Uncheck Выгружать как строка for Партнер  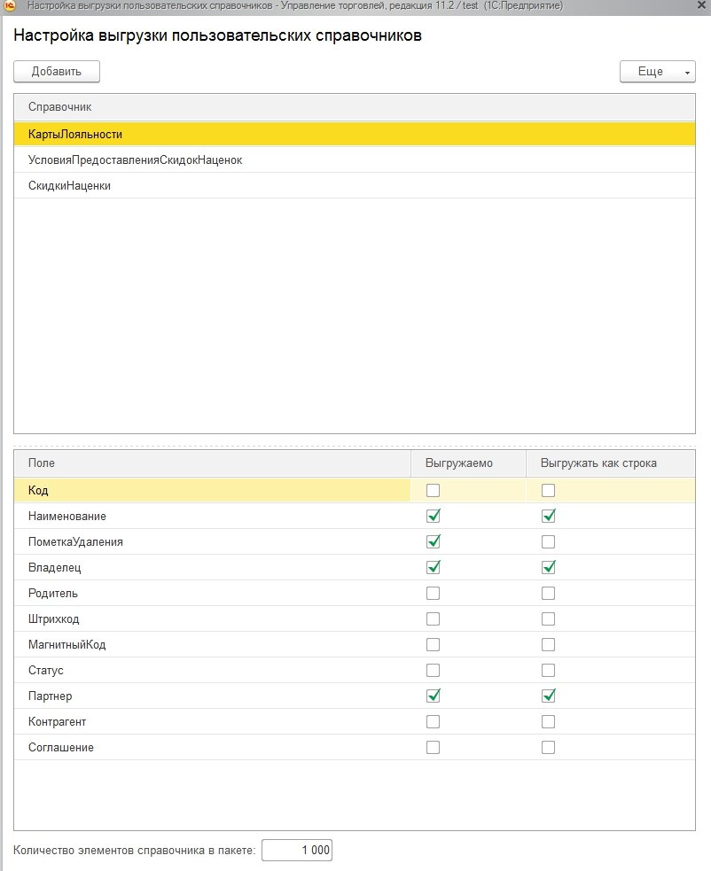pos(548,696)
